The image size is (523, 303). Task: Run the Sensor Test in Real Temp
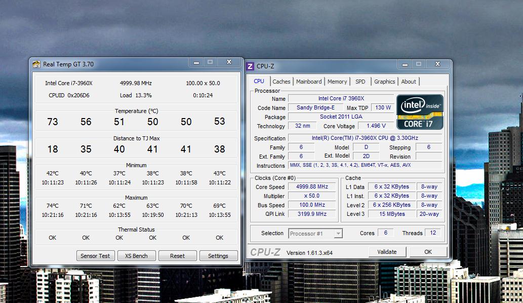95,256
